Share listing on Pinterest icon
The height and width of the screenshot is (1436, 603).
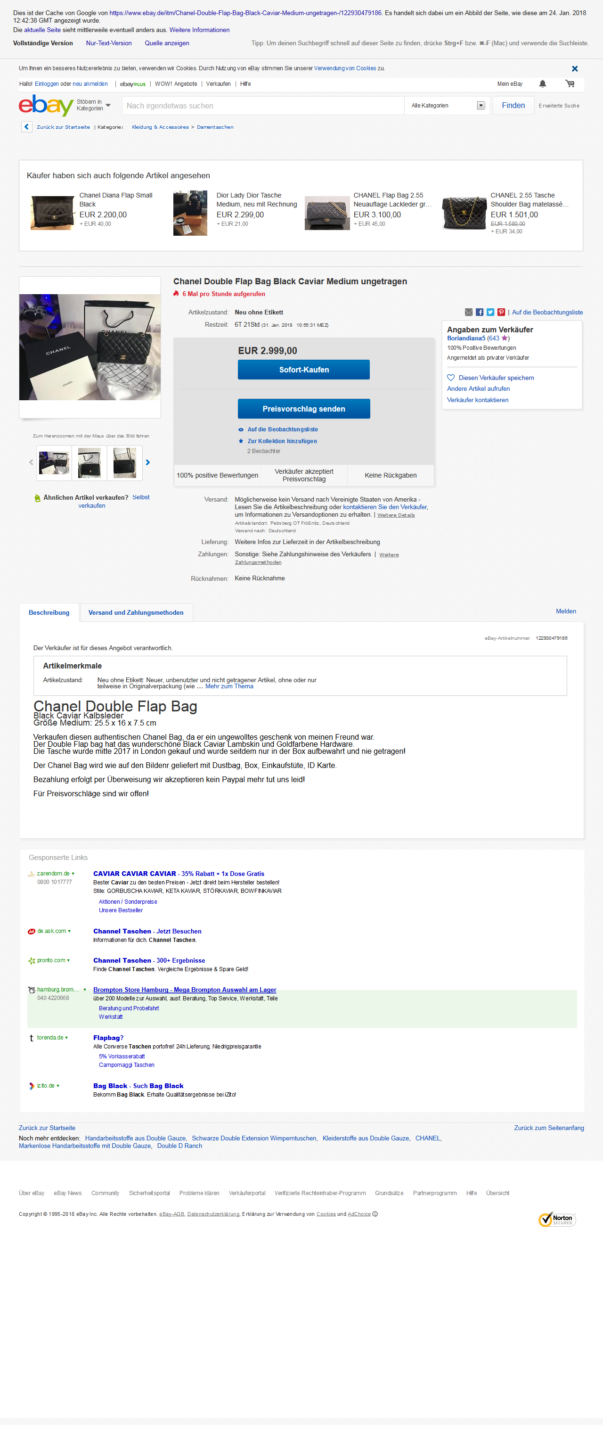click(501, 312)
